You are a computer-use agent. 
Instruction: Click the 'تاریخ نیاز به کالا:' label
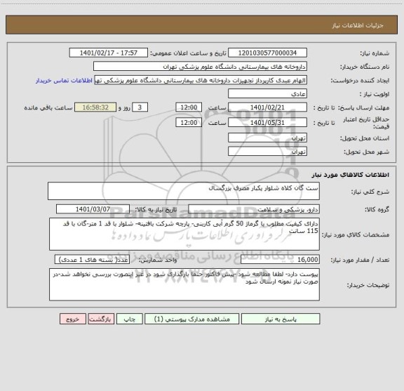coord(156,209)
